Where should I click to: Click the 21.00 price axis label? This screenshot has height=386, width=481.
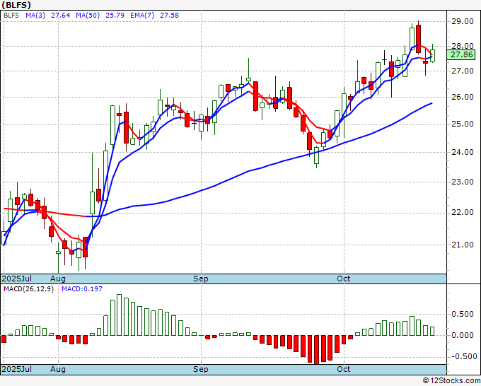coord(462,245)
